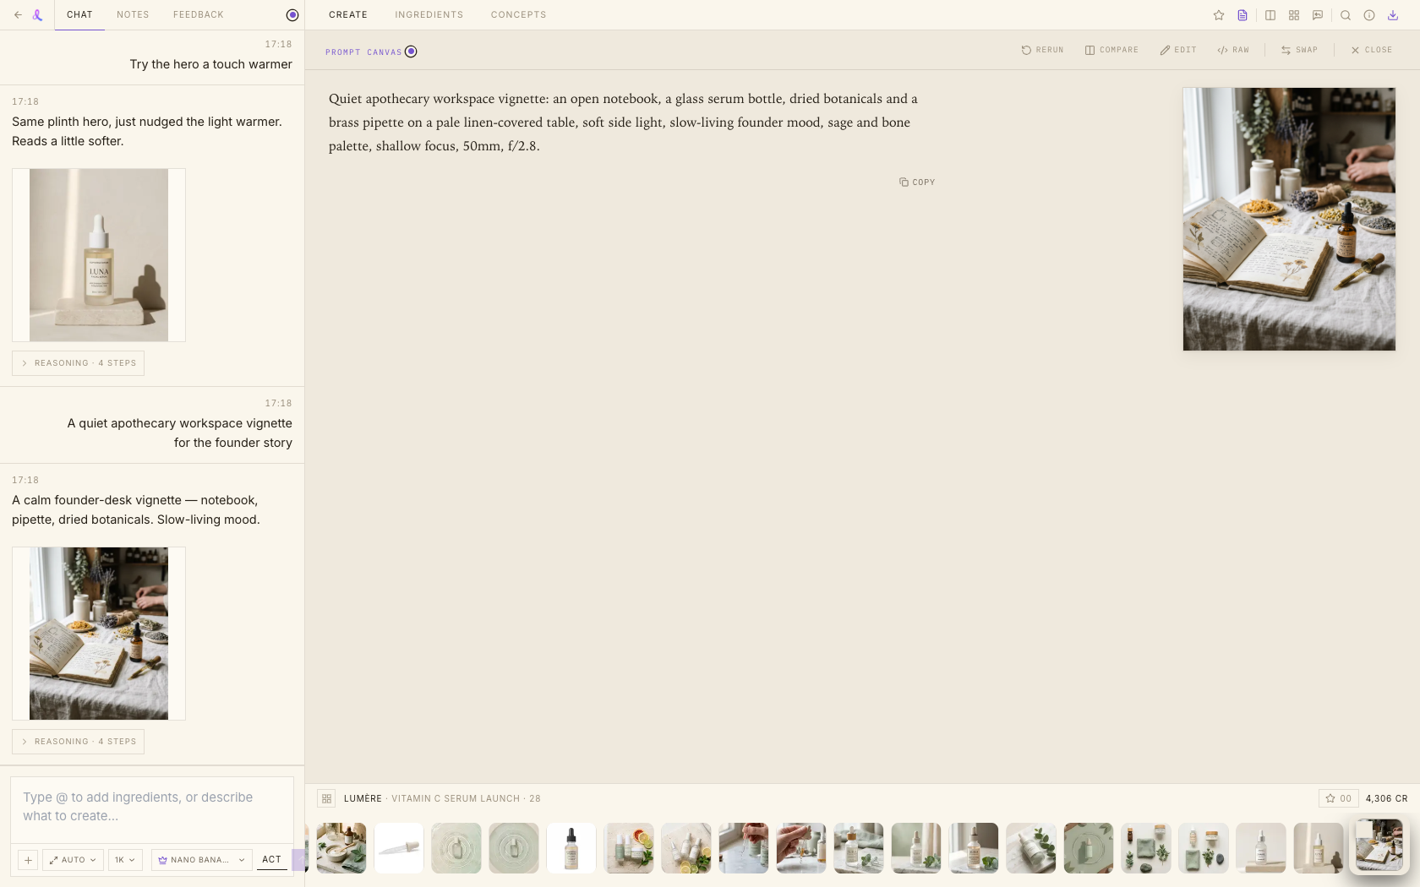Open the Nano Banana model dropdown
Image resolution: width=1420 pixels, height=887 pixels.
click(201, 860)
